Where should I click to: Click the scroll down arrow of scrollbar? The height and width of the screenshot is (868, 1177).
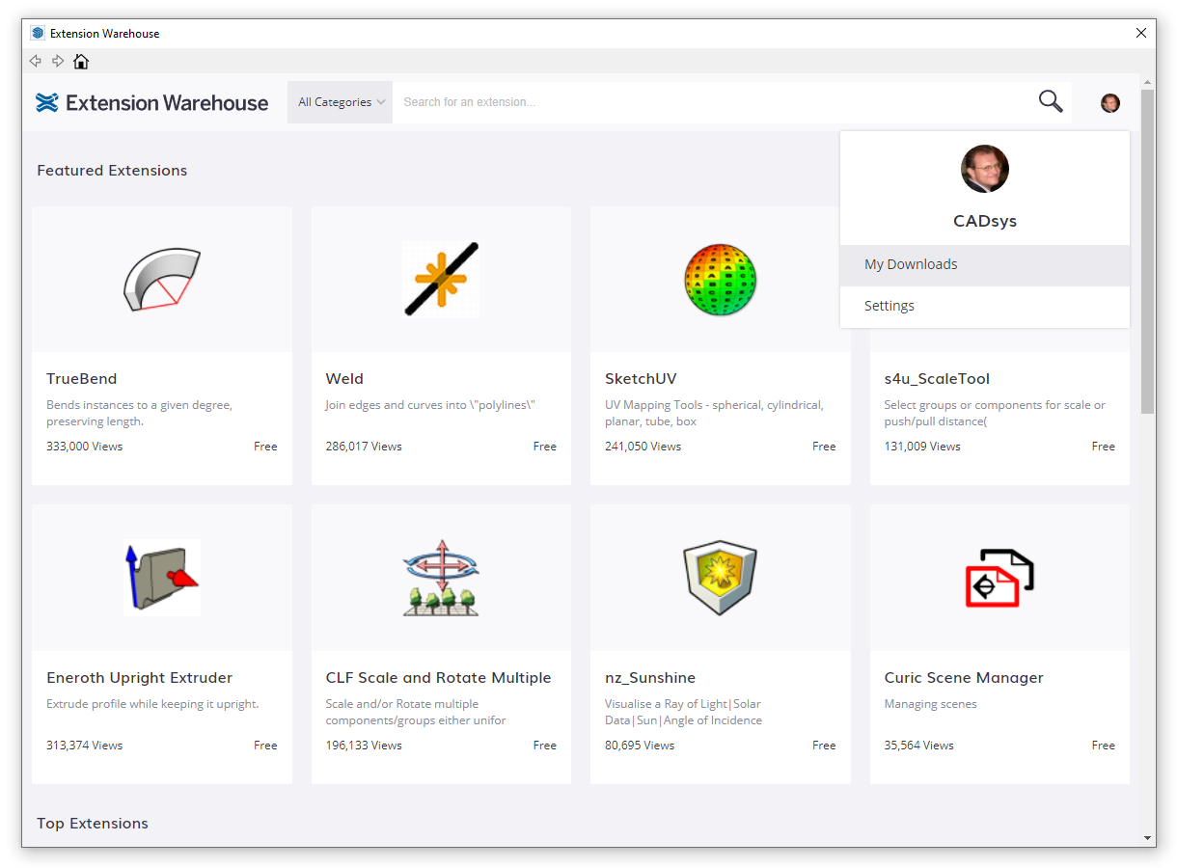[1147, 838]
